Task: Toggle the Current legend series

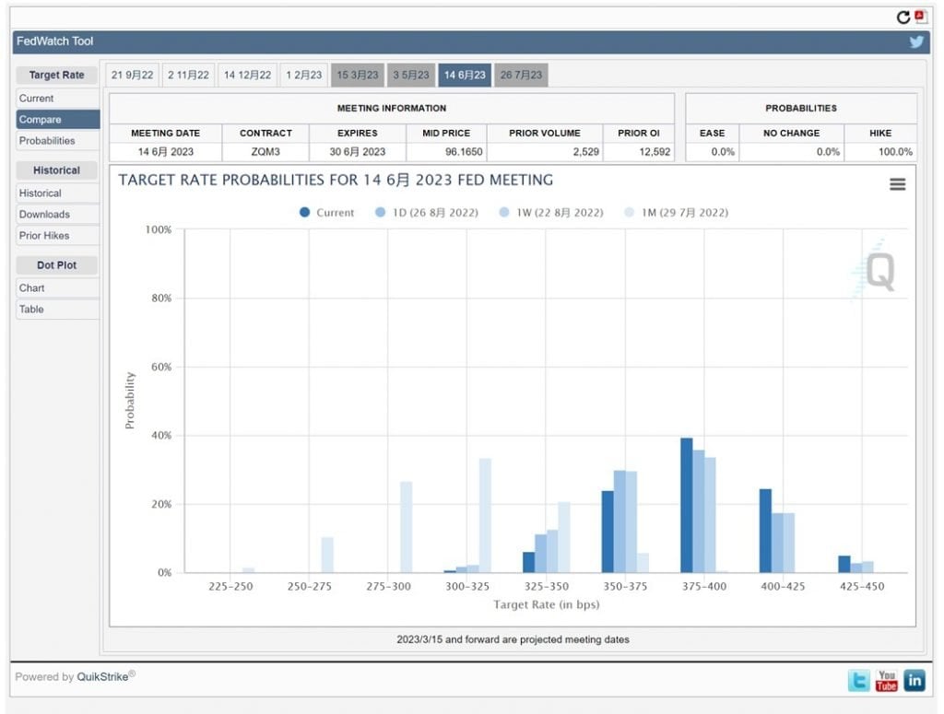Action: [327, 212]
